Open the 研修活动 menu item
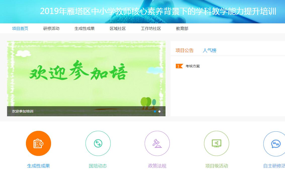This screenshot has width=285, height=170. click(x=51, y=29)
